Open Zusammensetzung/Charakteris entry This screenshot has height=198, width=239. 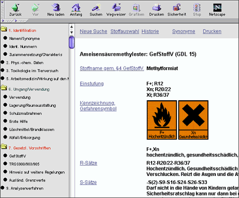(36, 55)
